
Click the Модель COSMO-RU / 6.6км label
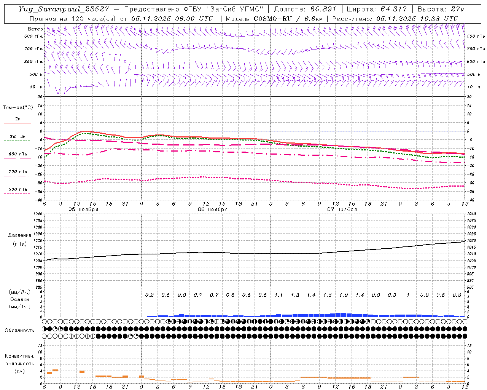point(274,19)
